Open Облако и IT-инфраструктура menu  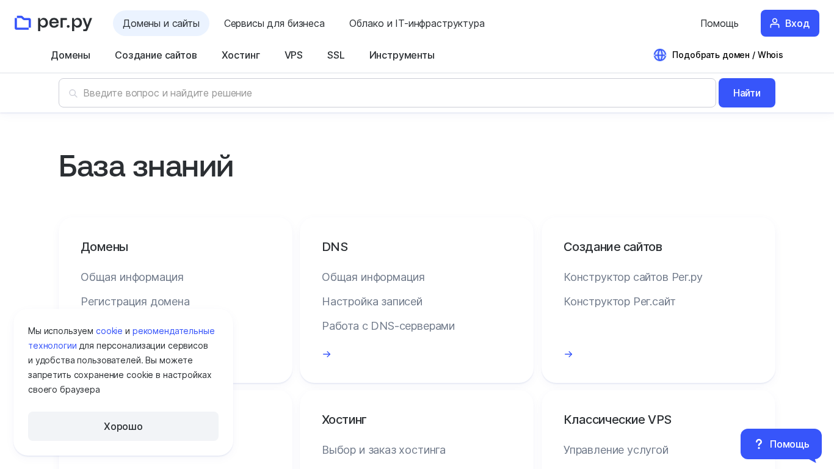(x=417, y=23)
